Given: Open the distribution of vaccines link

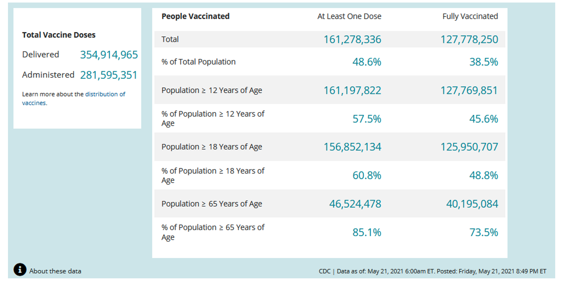Looking at the screenshot, I should coord(105,94).
